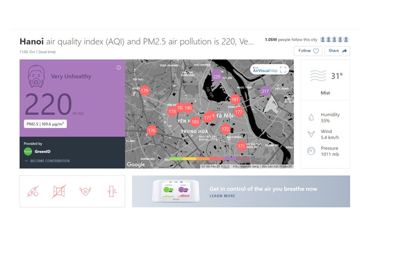The width and height of the screenshot is (397, 264).
Task: Click the close-windows recommendation icon
Action: pyautogui.click(x=59, y=191)
